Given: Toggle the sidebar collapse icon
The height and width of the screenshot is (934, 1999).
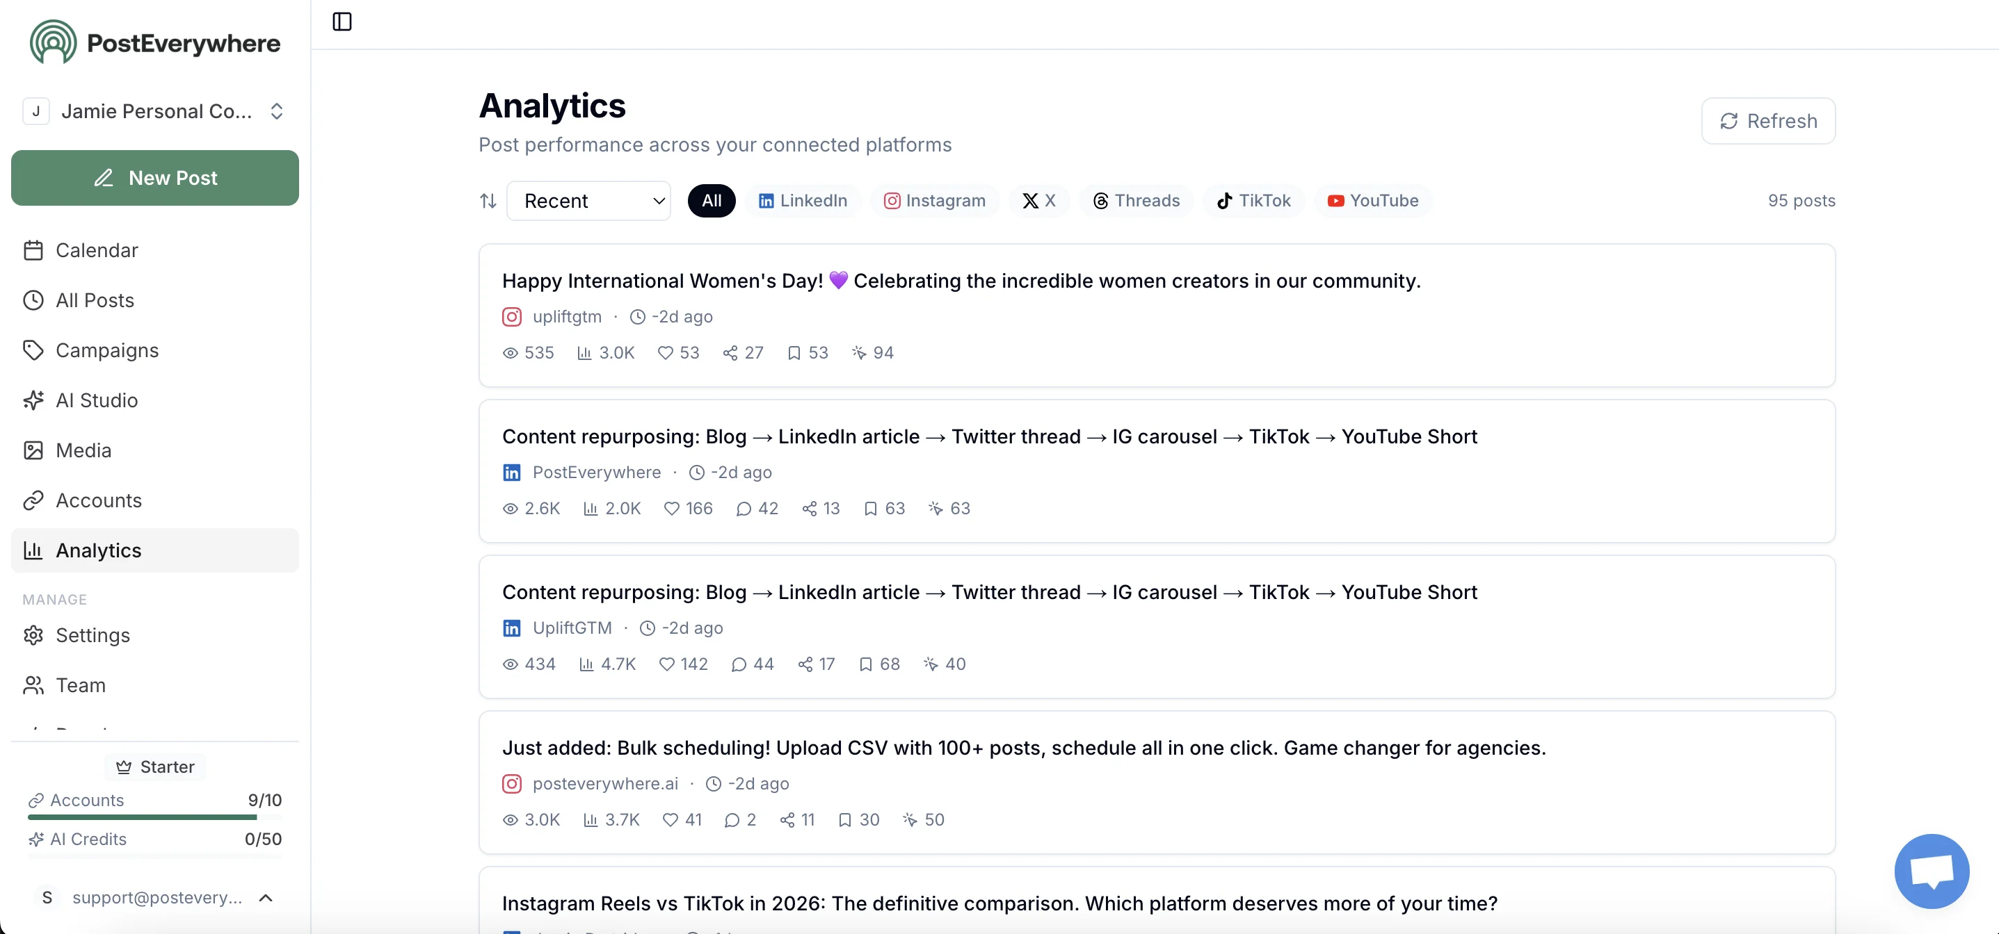Looking at the screenshot, I should pyautogui.click(x=342, y=22).
